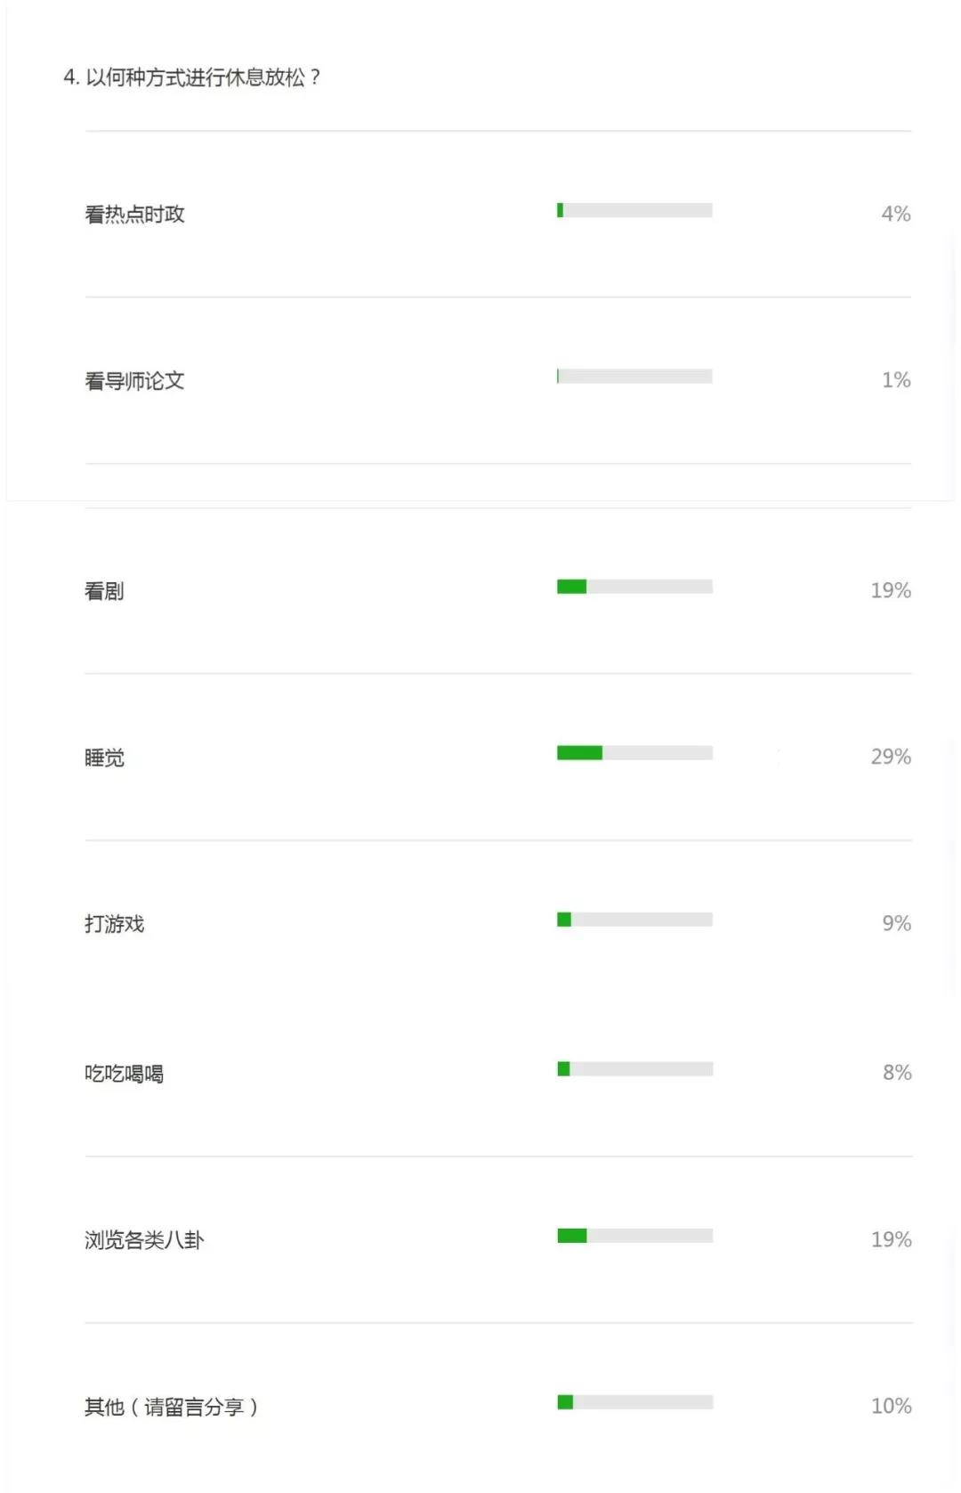Click the 4% result for 看热点时政
Screen dimensions: 961x1493
click(895, 215)
